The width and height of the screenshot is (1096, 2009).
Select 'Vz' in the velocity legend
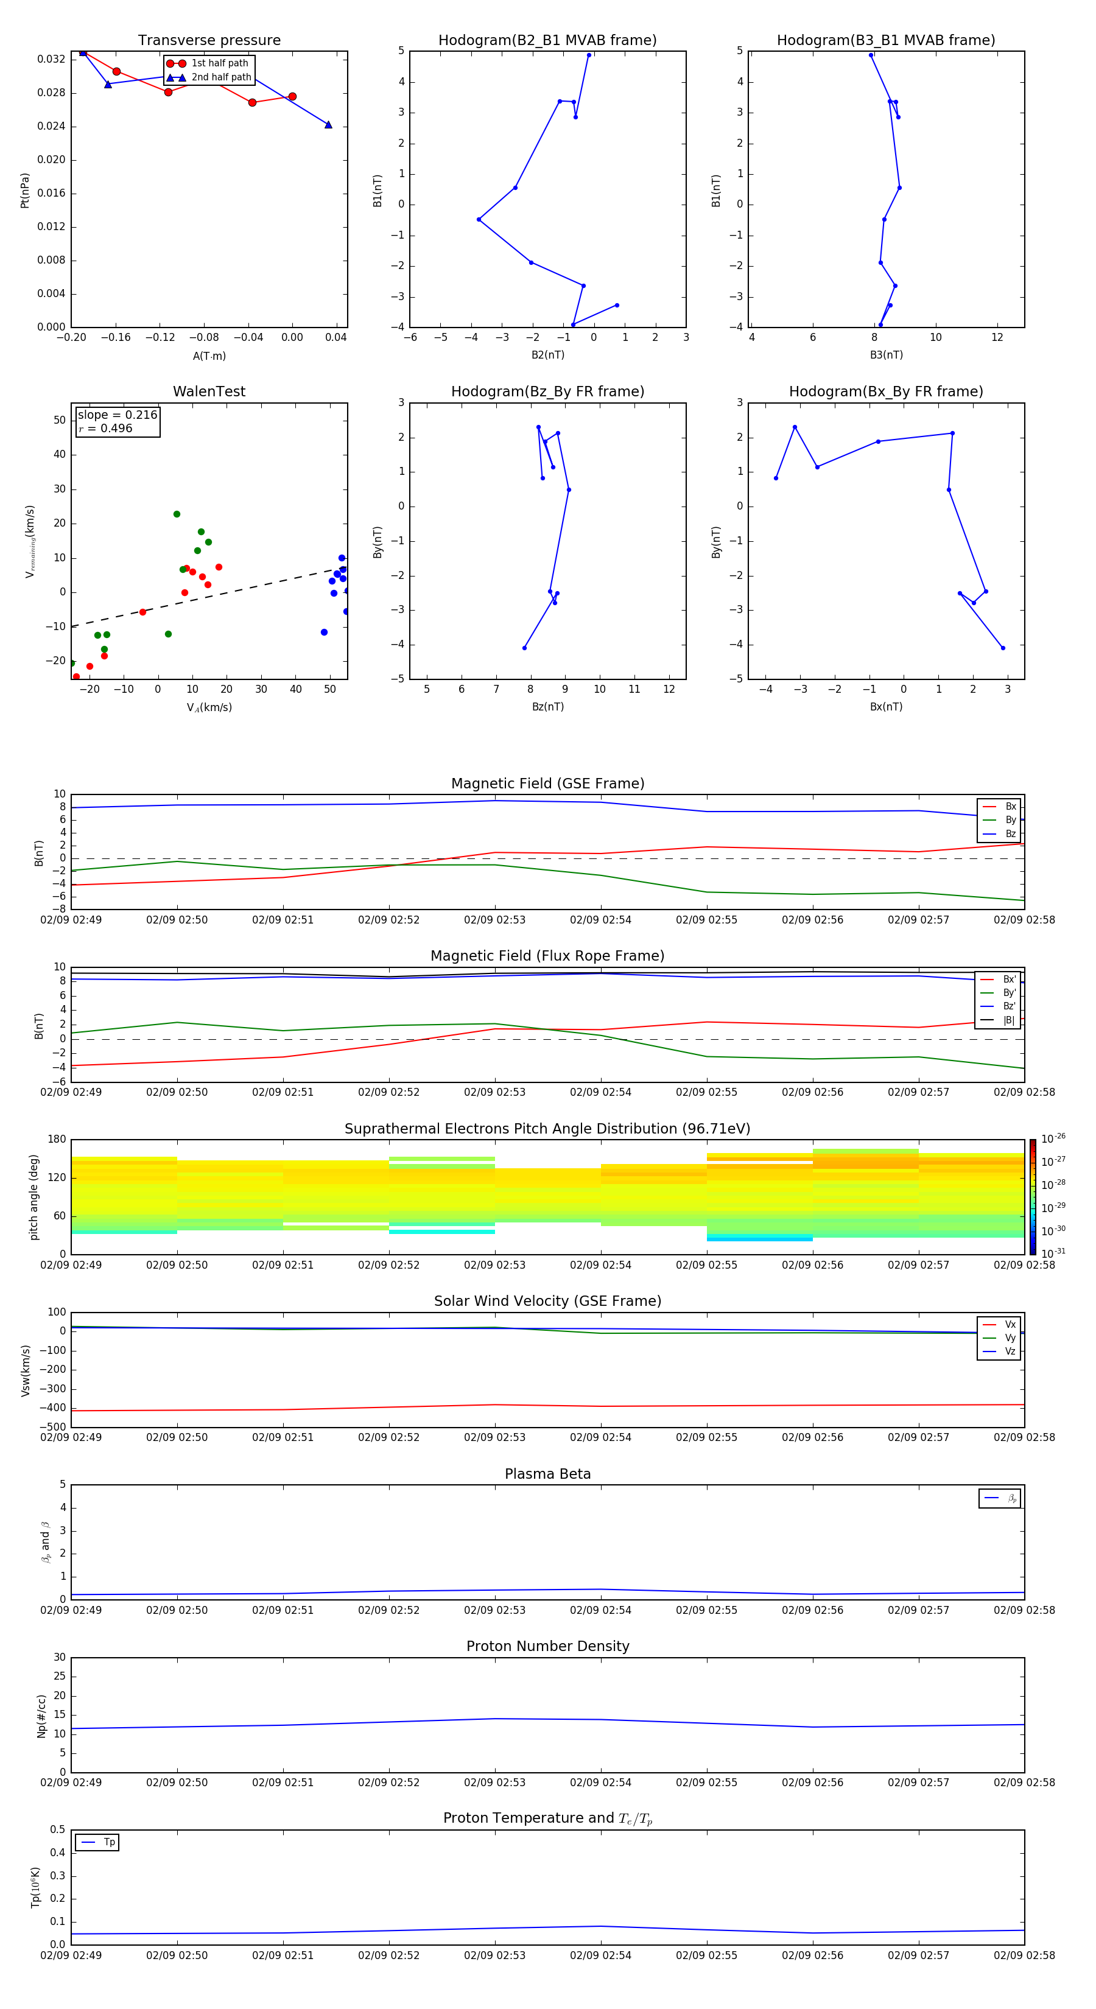click(x=999, y=1352)
